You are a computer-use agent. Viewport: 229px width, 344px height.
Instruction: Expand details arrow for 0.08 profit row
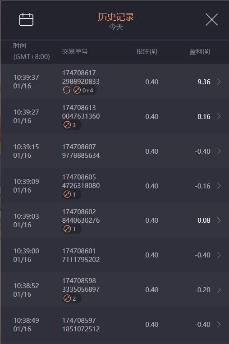[219, 220]
